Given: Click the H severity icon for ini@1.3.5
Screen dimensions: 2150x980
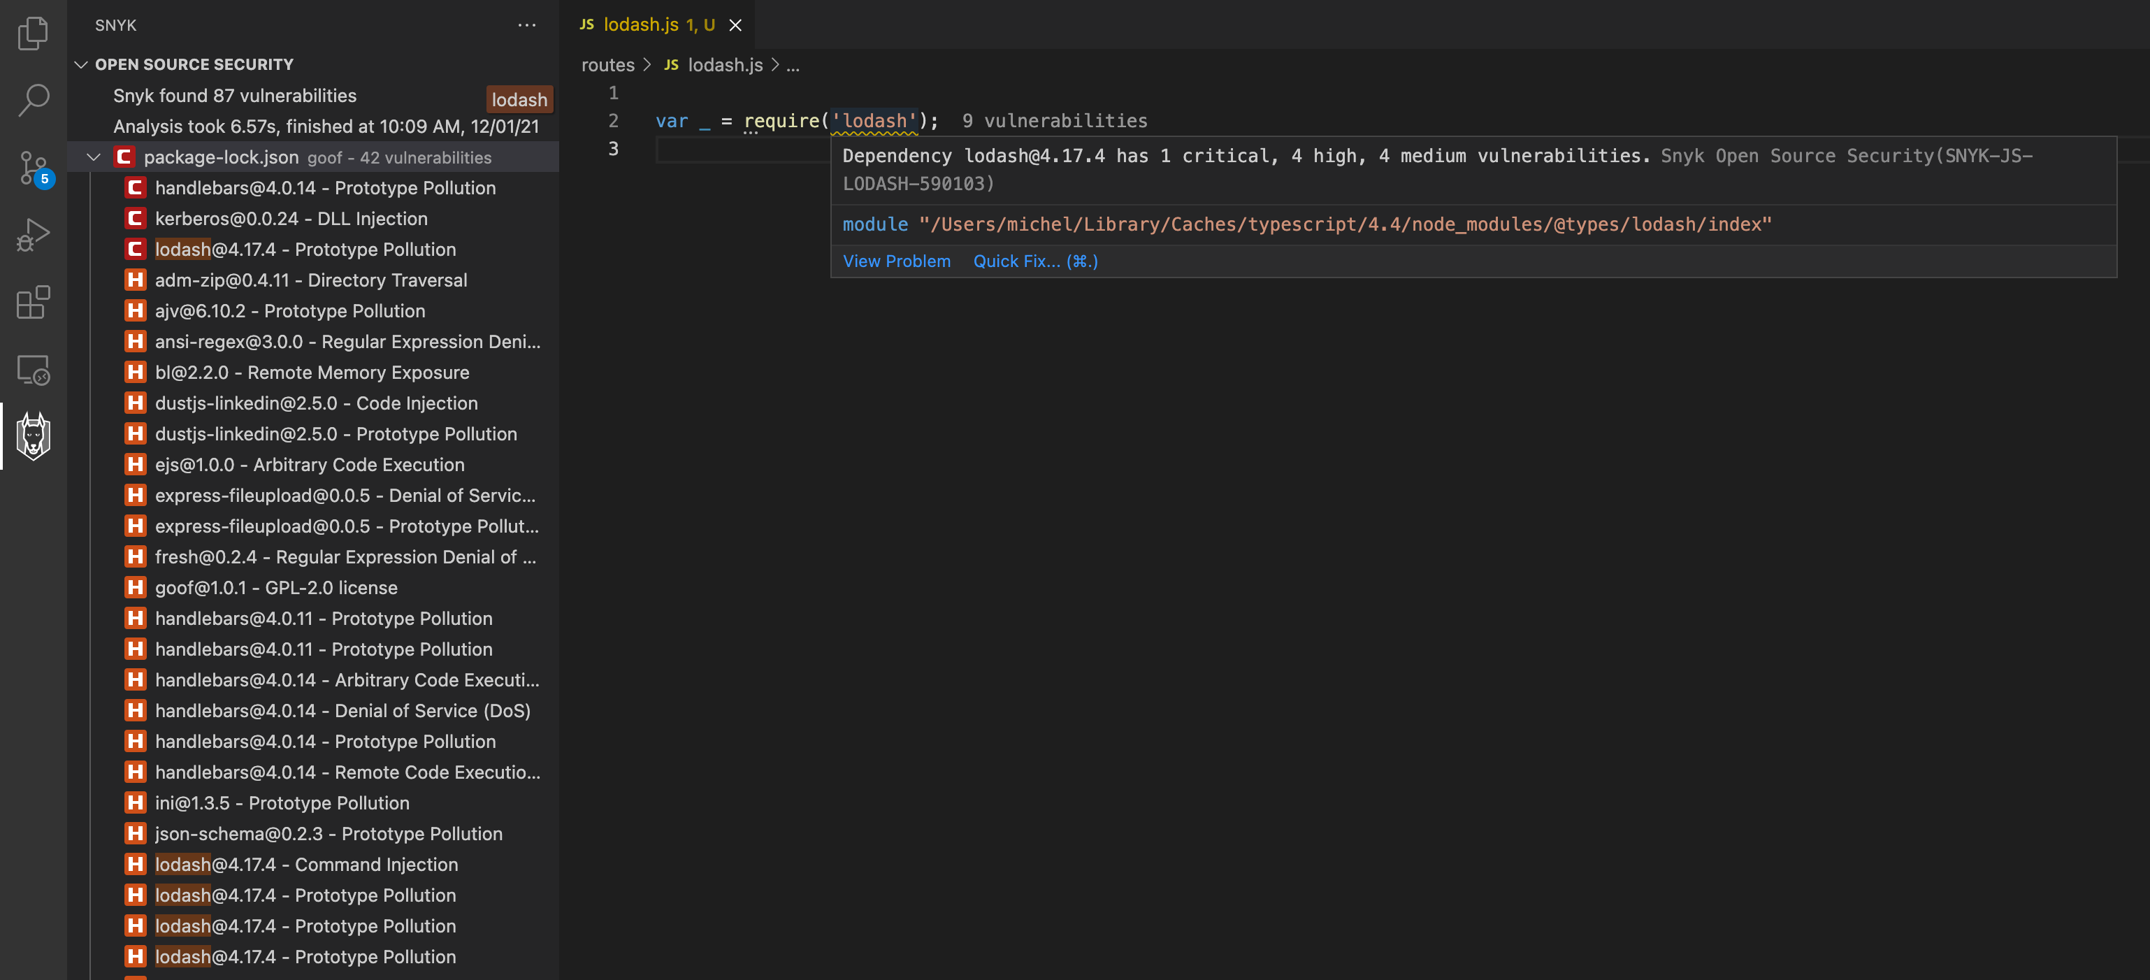Looking at the screenshot, I should (x=135, y=803).
